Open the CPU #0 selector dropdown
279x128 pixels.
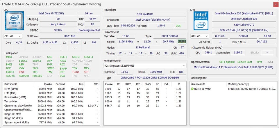click(x=13, y=36)
